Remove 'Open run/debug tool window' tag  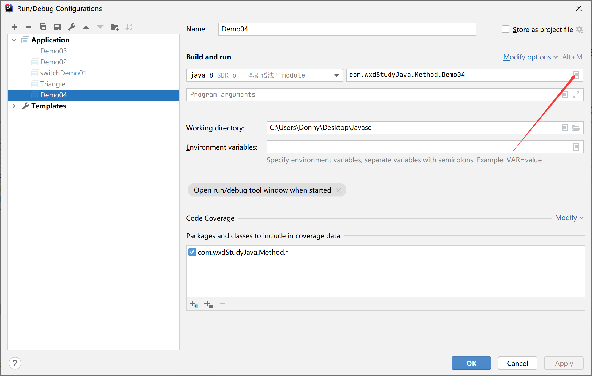[x=339, y=190]
